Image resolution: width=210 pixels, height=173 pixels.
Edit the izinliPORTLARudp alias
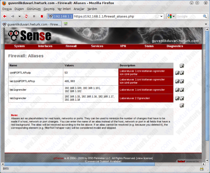[x=177, y=73]
